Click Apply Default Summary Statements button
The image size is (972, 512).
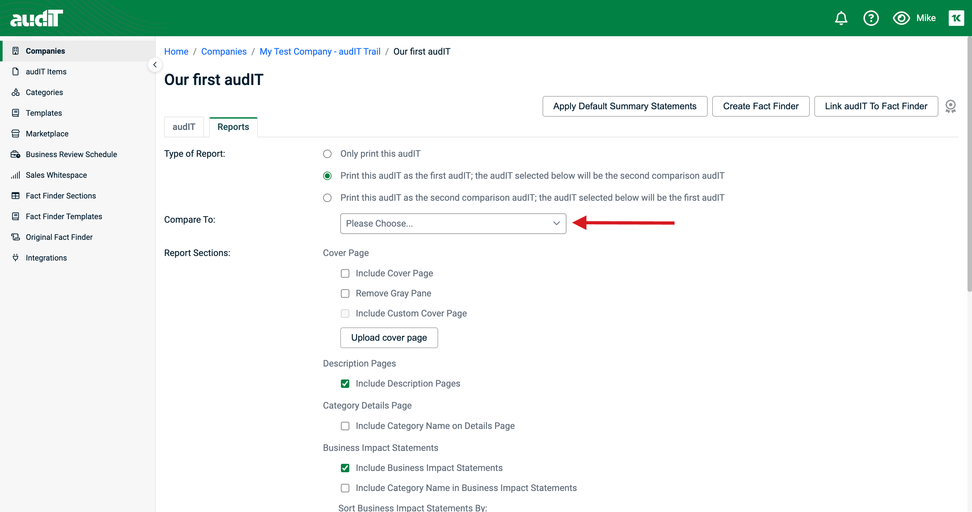coord(625,106)
